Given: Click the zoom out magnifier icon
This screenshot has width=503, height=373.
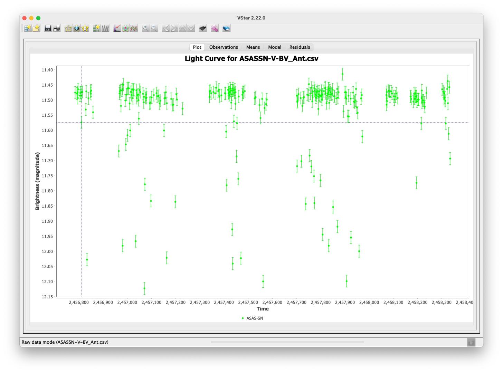Looking at the screenshot, I should coord(154,28).
